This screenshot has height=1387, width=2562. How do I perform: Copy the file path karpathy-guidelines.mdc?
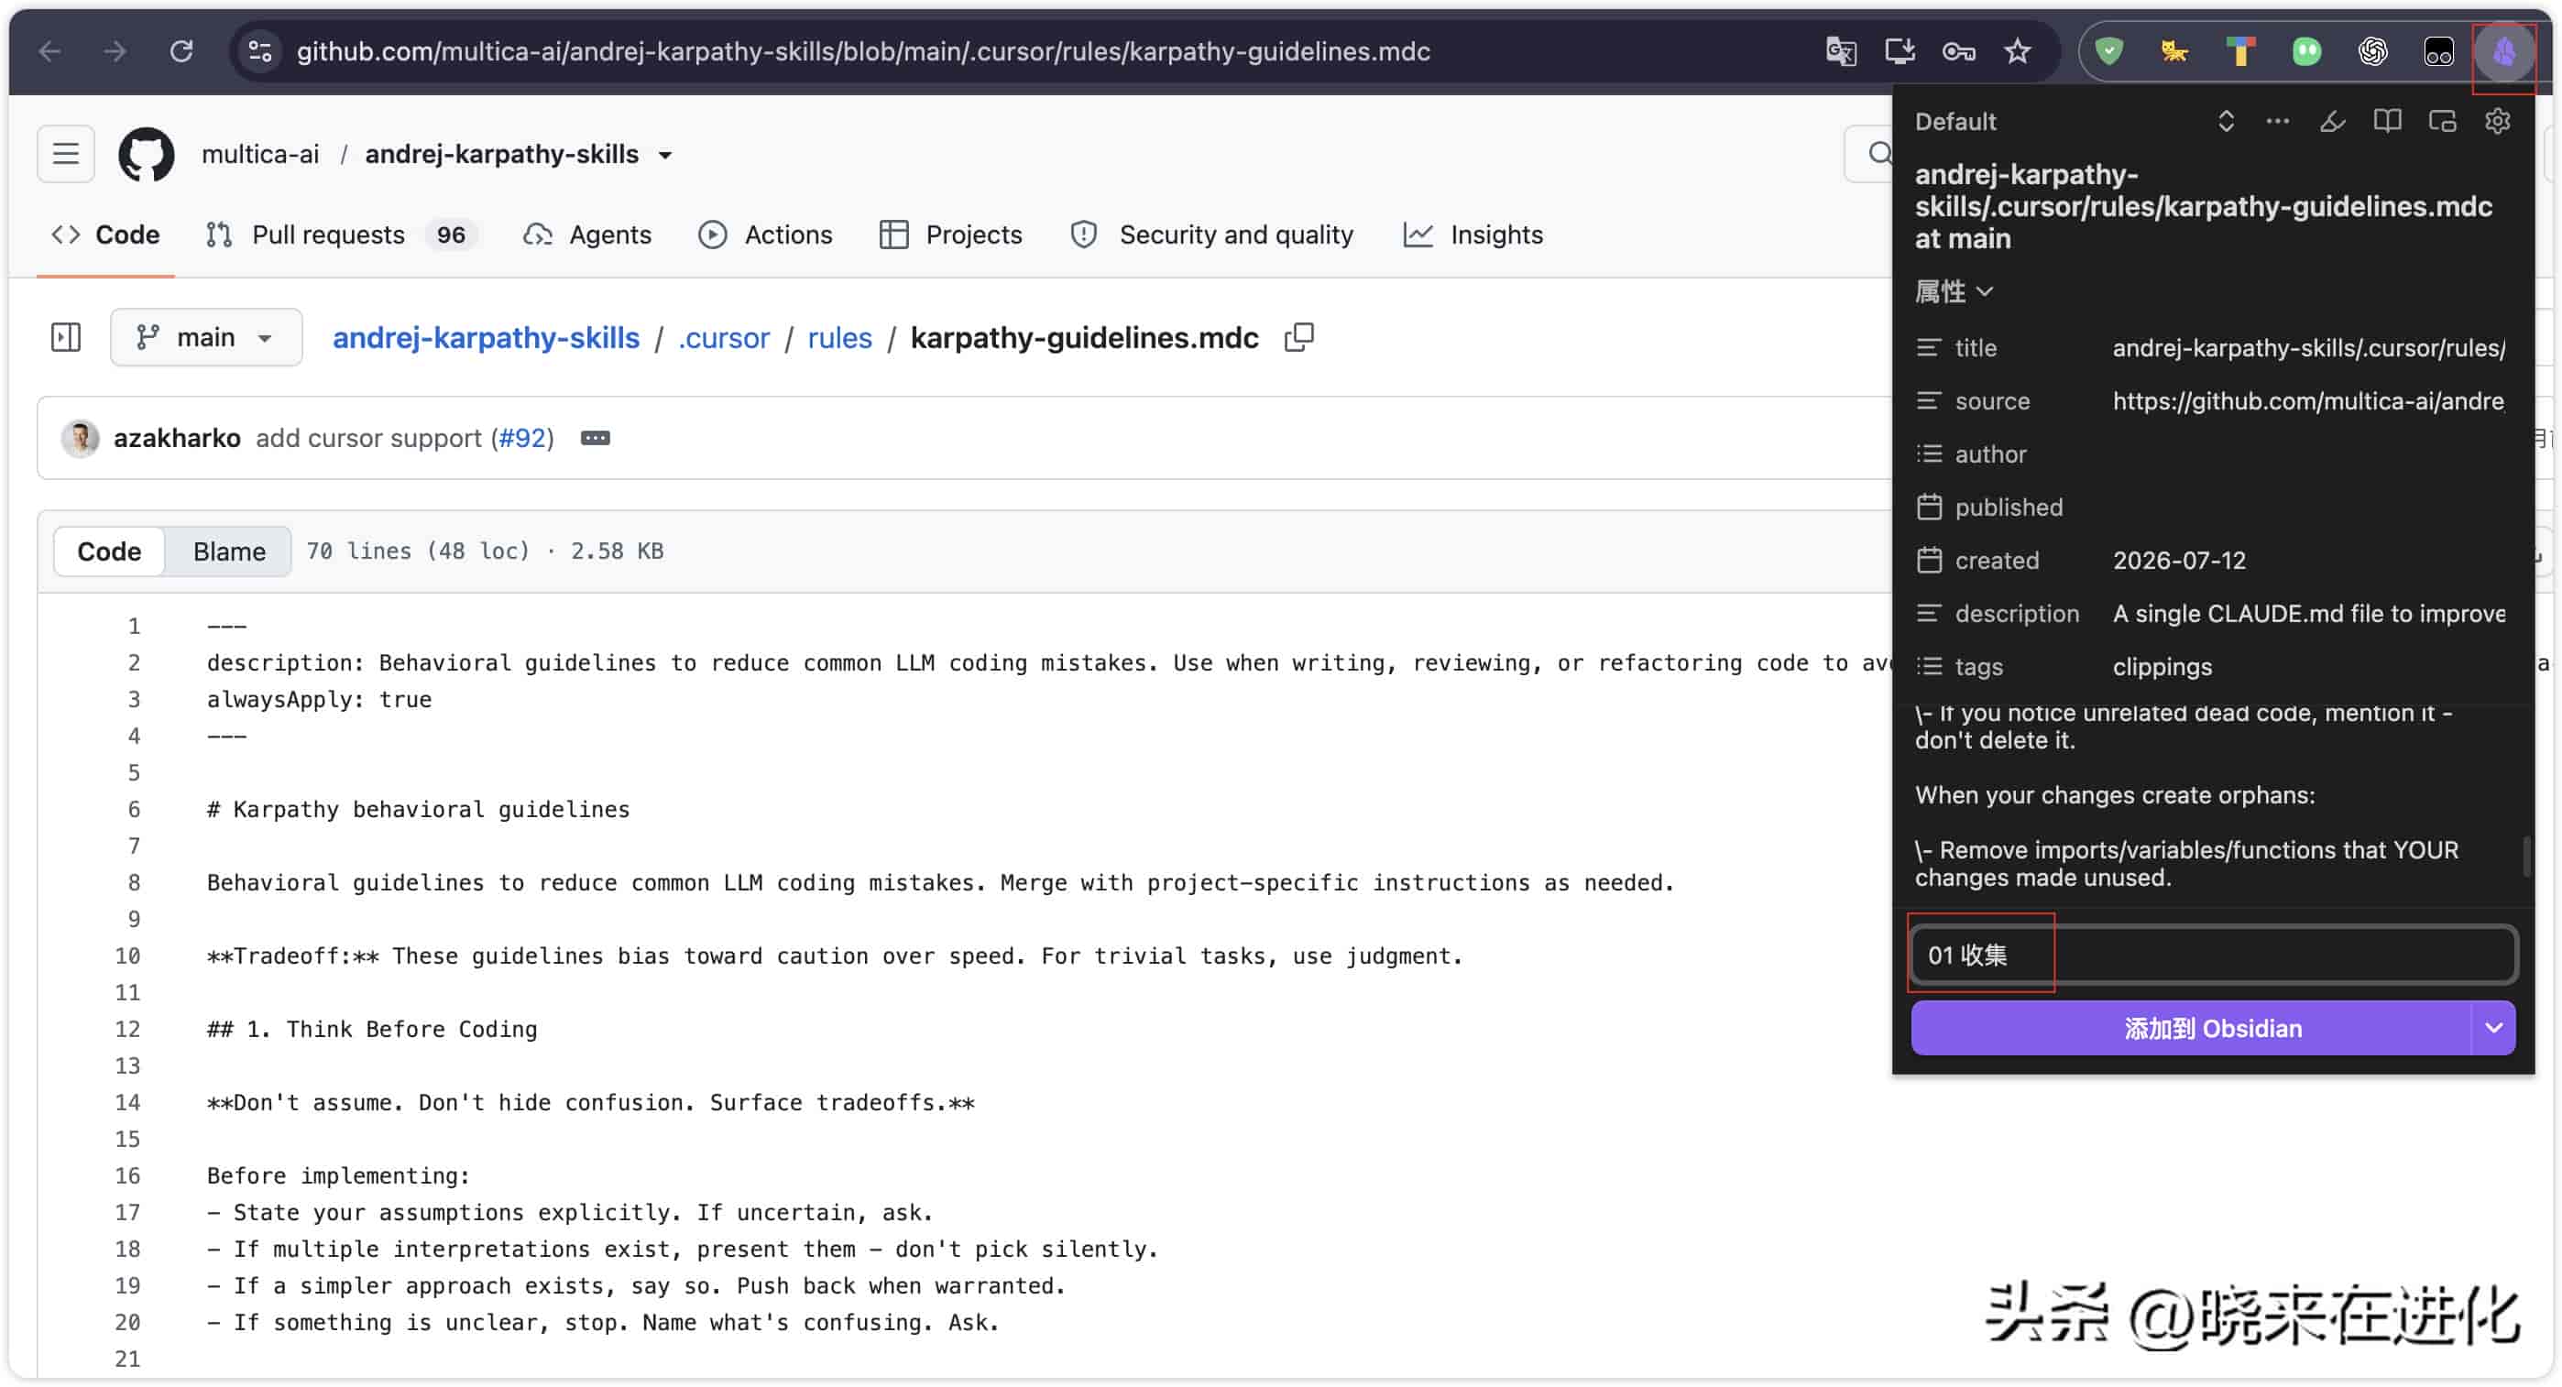[1299, 338]
